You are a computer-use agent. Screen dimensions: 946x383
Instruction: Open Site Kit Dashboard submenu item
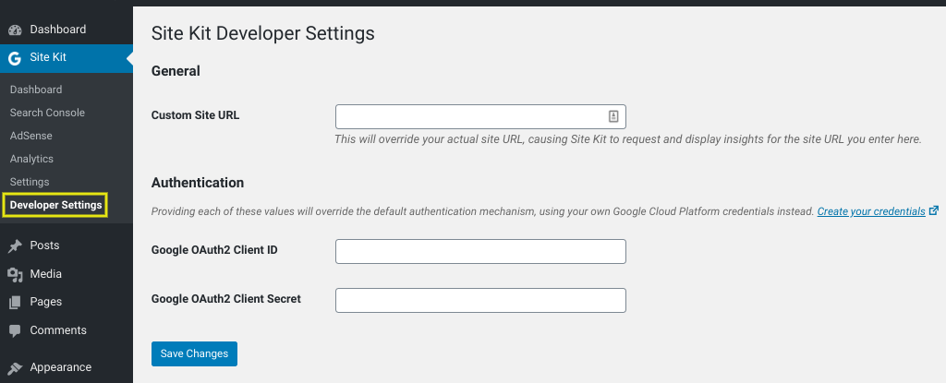[36, 90]
